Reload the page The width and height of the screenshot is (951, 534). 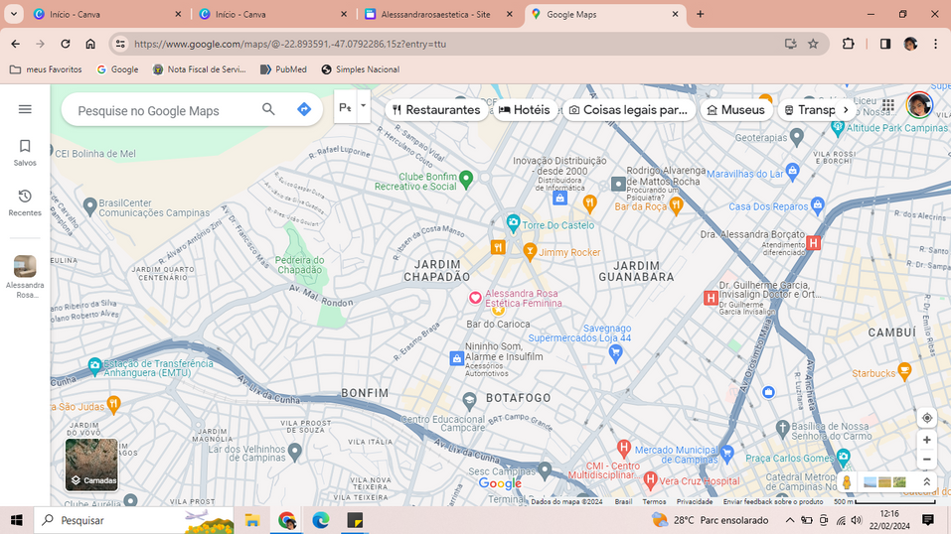65,44
